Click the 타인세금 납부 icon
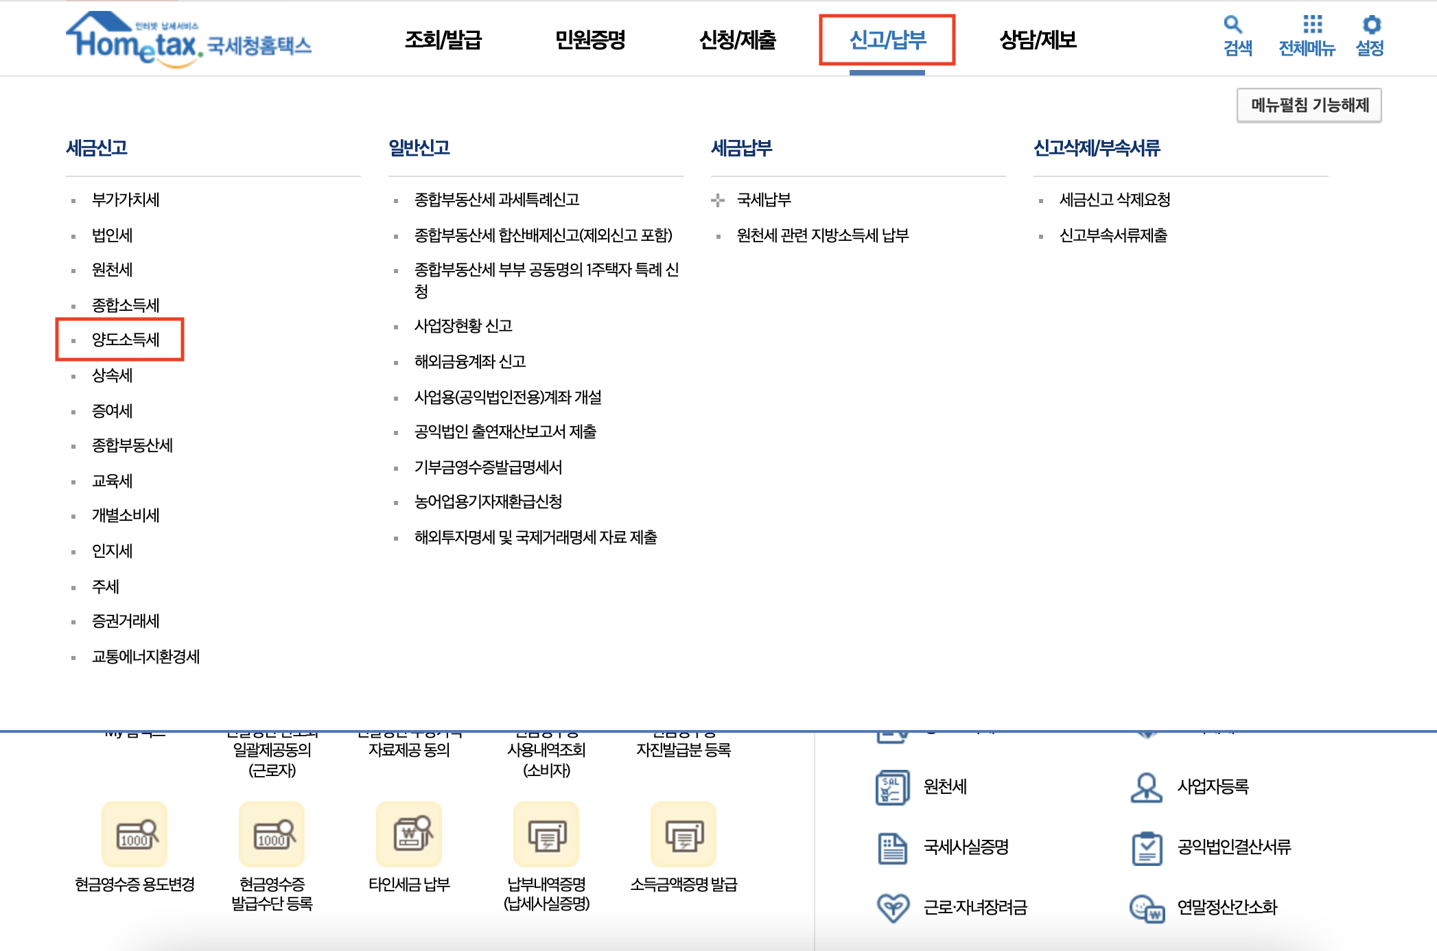 (409, 834)
